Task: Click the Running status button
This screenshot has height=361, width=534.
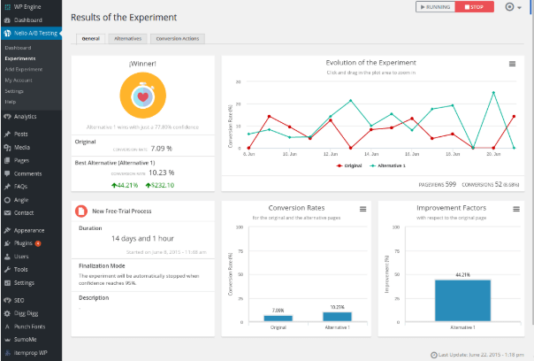Action: tap(435, 7)
